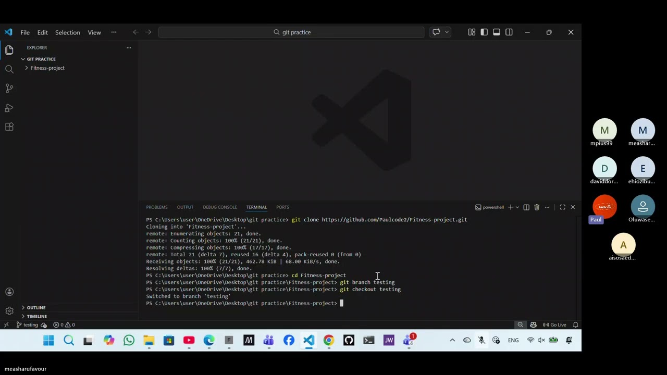Select participant mpius99 avatar
Image resolution: width=667 pixels, height=375 pixels.
click(604, 130)
